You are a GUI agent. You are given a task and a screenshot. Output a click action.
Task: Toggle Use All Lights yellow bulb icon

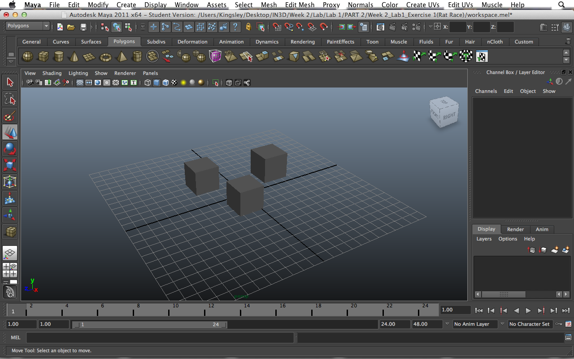(183, 83)
